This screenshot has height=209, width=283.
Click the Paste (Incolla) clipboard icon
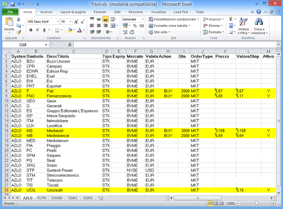9,22
